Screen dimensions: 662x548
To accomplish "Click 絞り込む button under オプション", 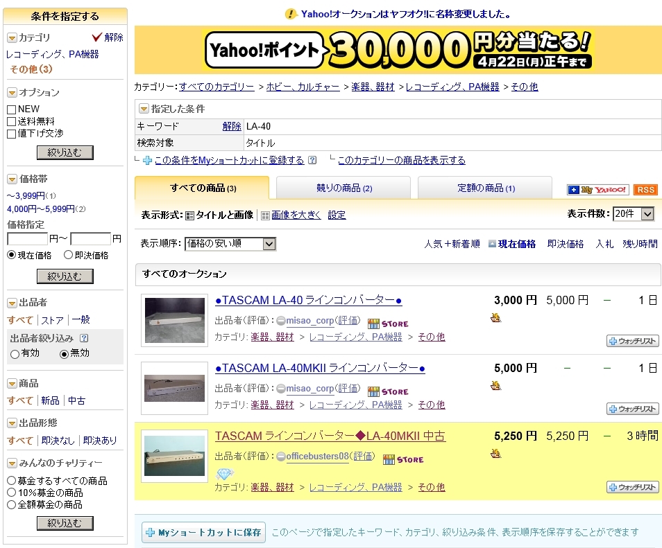I will click(x=65, y=152).
